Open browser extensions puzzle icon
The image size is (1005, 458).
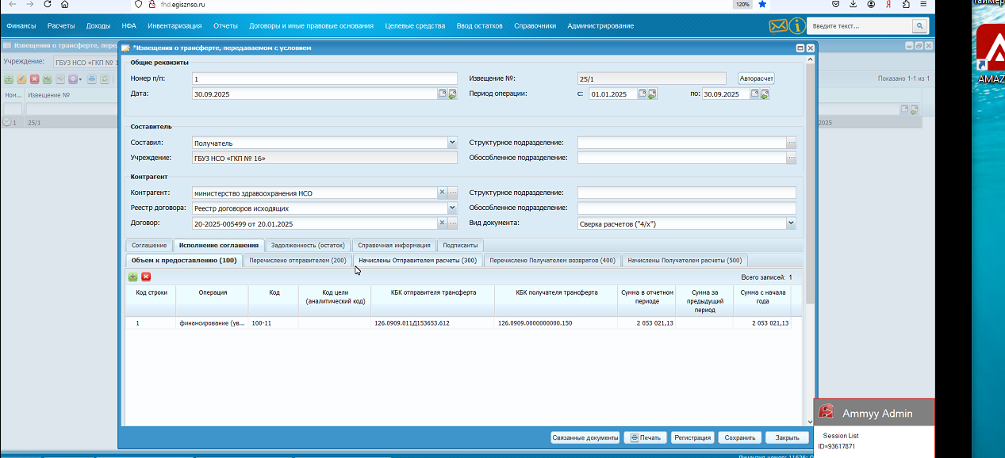[x=906, y=4]
